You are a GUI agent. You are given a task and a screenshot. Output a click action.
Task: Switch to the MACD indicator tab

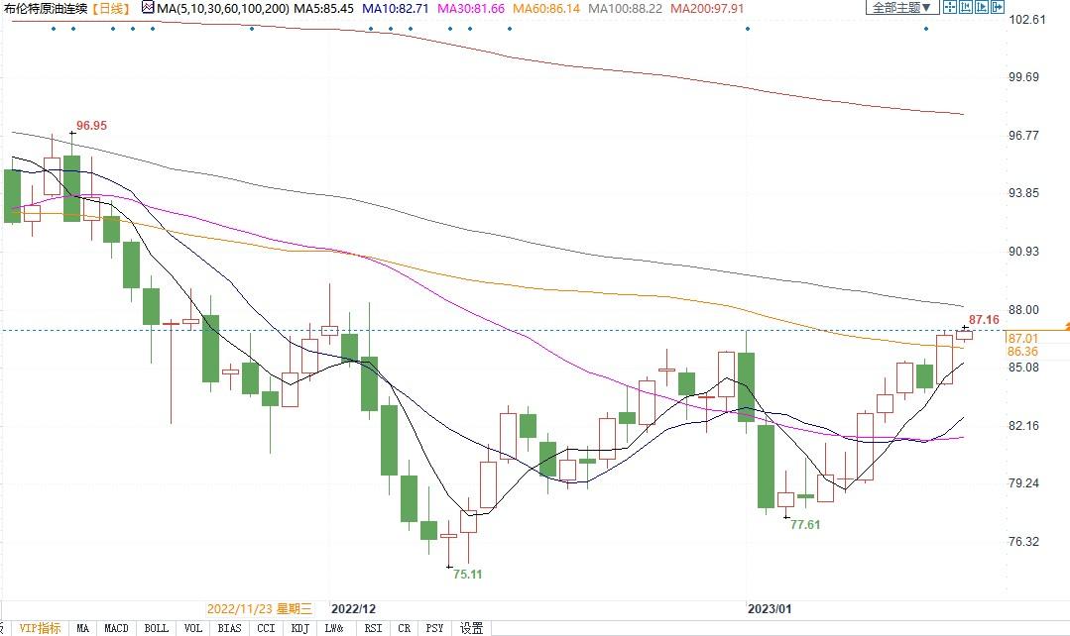117,628
